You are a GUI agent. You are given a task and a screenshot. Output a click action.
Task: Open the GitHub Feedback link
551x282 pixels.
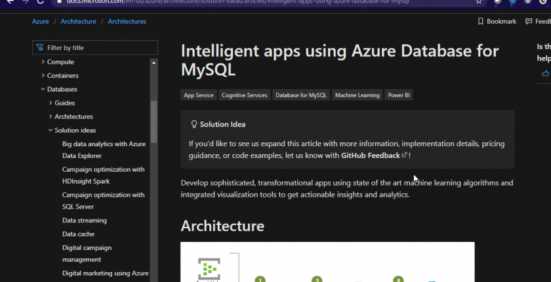coord(371,155)
